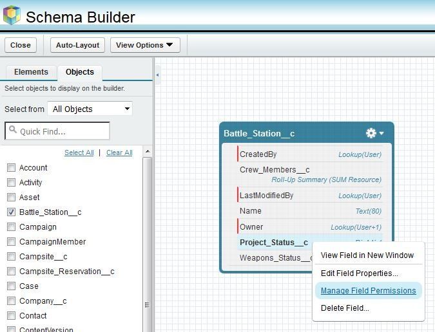Click the CampaignMember list label

coord(52,242)
